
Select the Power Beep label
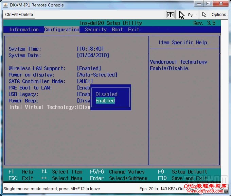coord(23,101)
